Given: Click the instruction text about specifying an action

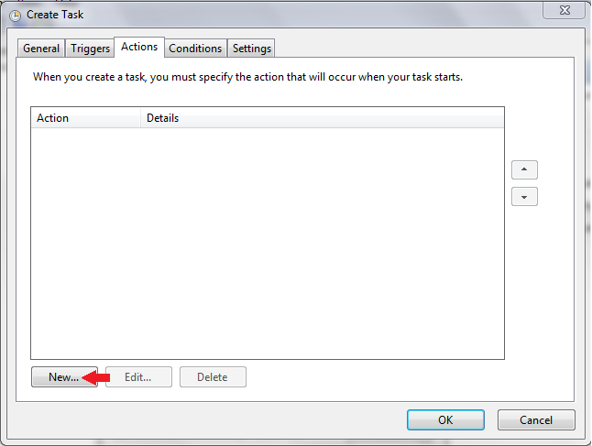Looking at the screenshot, I should tap(247, 77).
